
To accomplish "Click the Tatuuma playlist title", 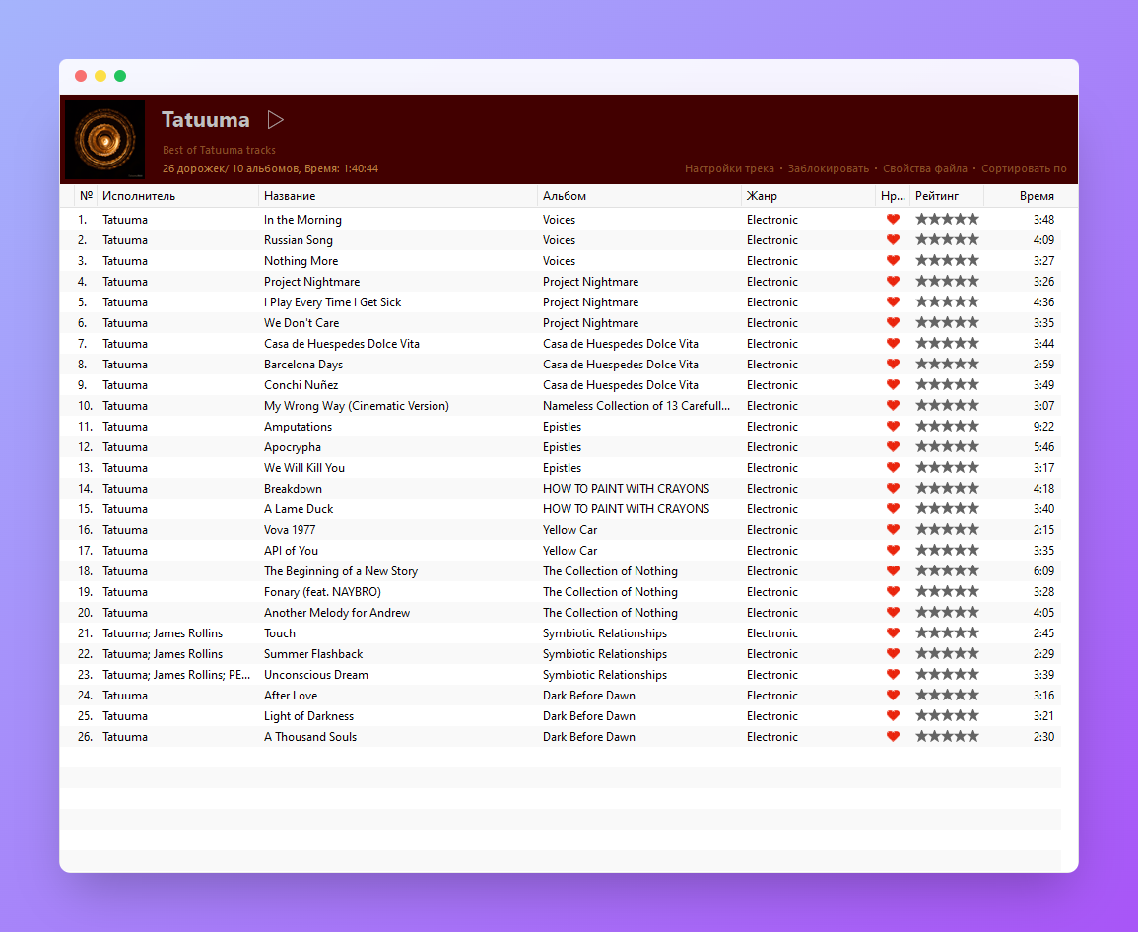I will (205, 120).
